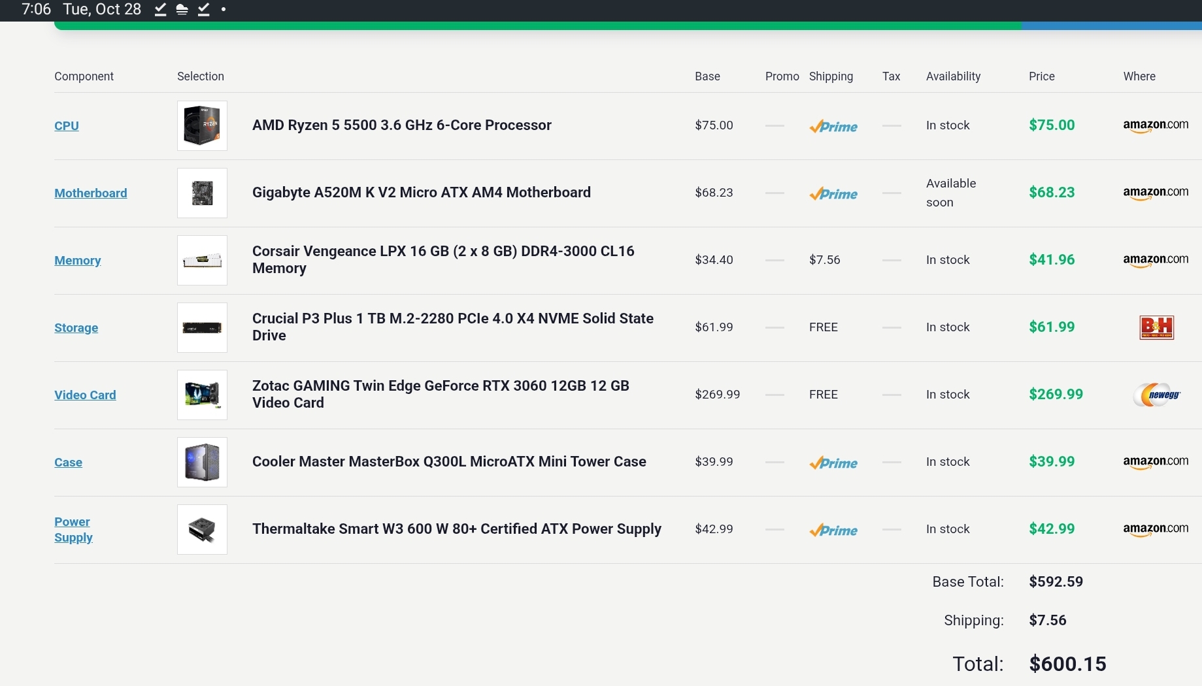Open the Memory component link
The image size is (1202, 686).
[78, 260]
